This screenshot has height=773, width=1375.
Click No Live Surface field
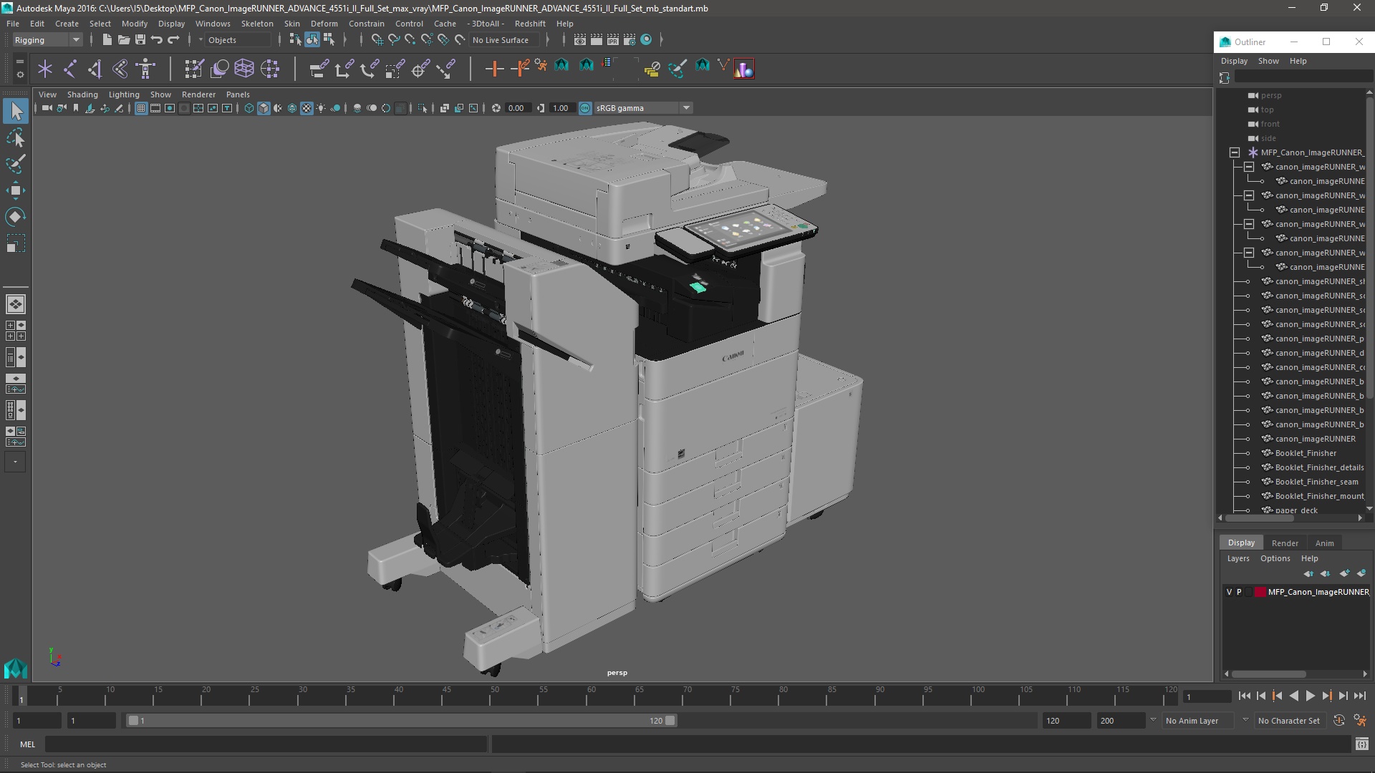click(x=505, y=40)
